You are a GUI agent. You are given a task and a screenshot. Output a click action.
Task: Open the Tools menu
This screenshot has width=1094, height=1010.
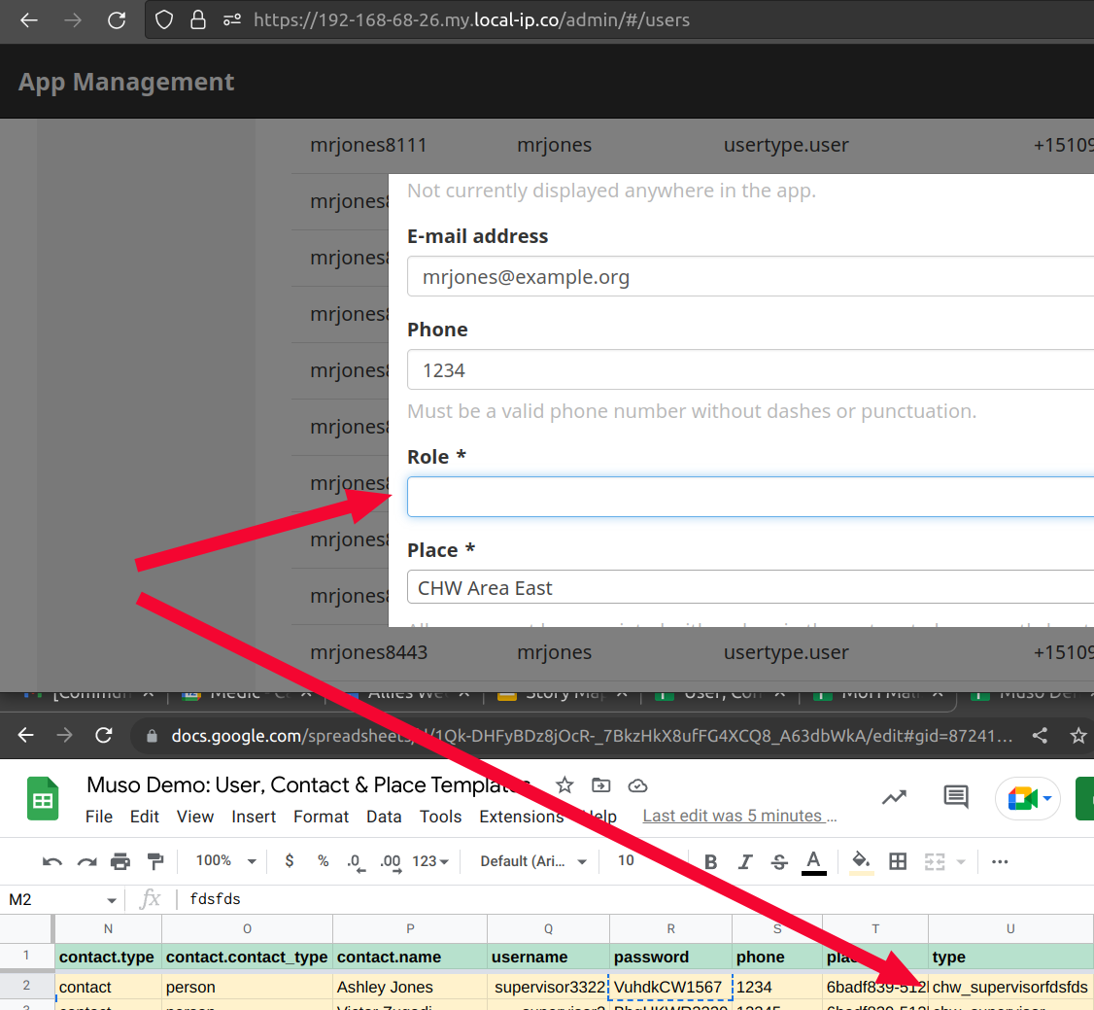point(440,817)
